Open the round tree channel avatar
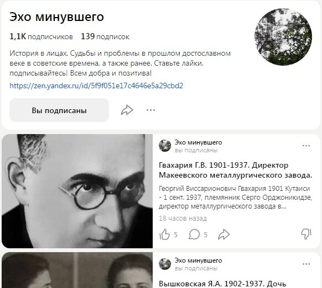 (283, 37)
